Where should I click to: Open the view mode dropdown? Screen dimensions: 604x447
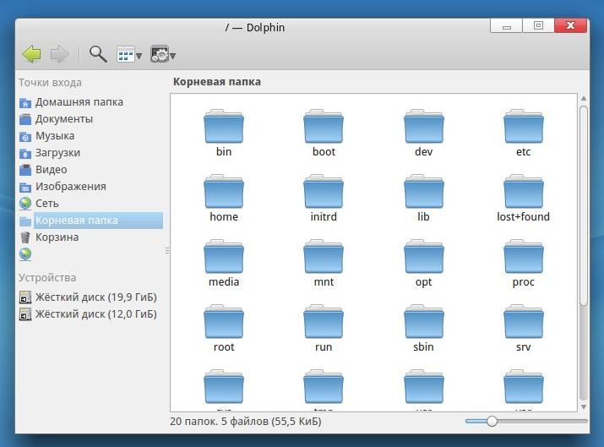coord(128,55)
